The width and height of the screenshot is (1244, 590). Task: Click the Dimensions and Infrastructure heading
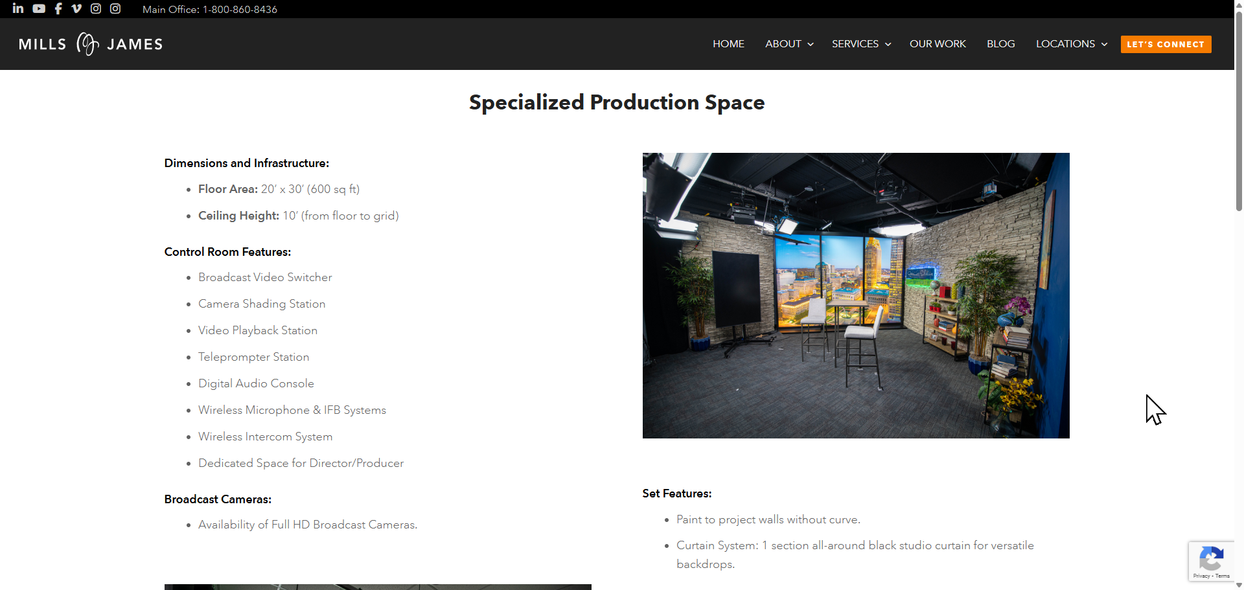click(247, 163)
